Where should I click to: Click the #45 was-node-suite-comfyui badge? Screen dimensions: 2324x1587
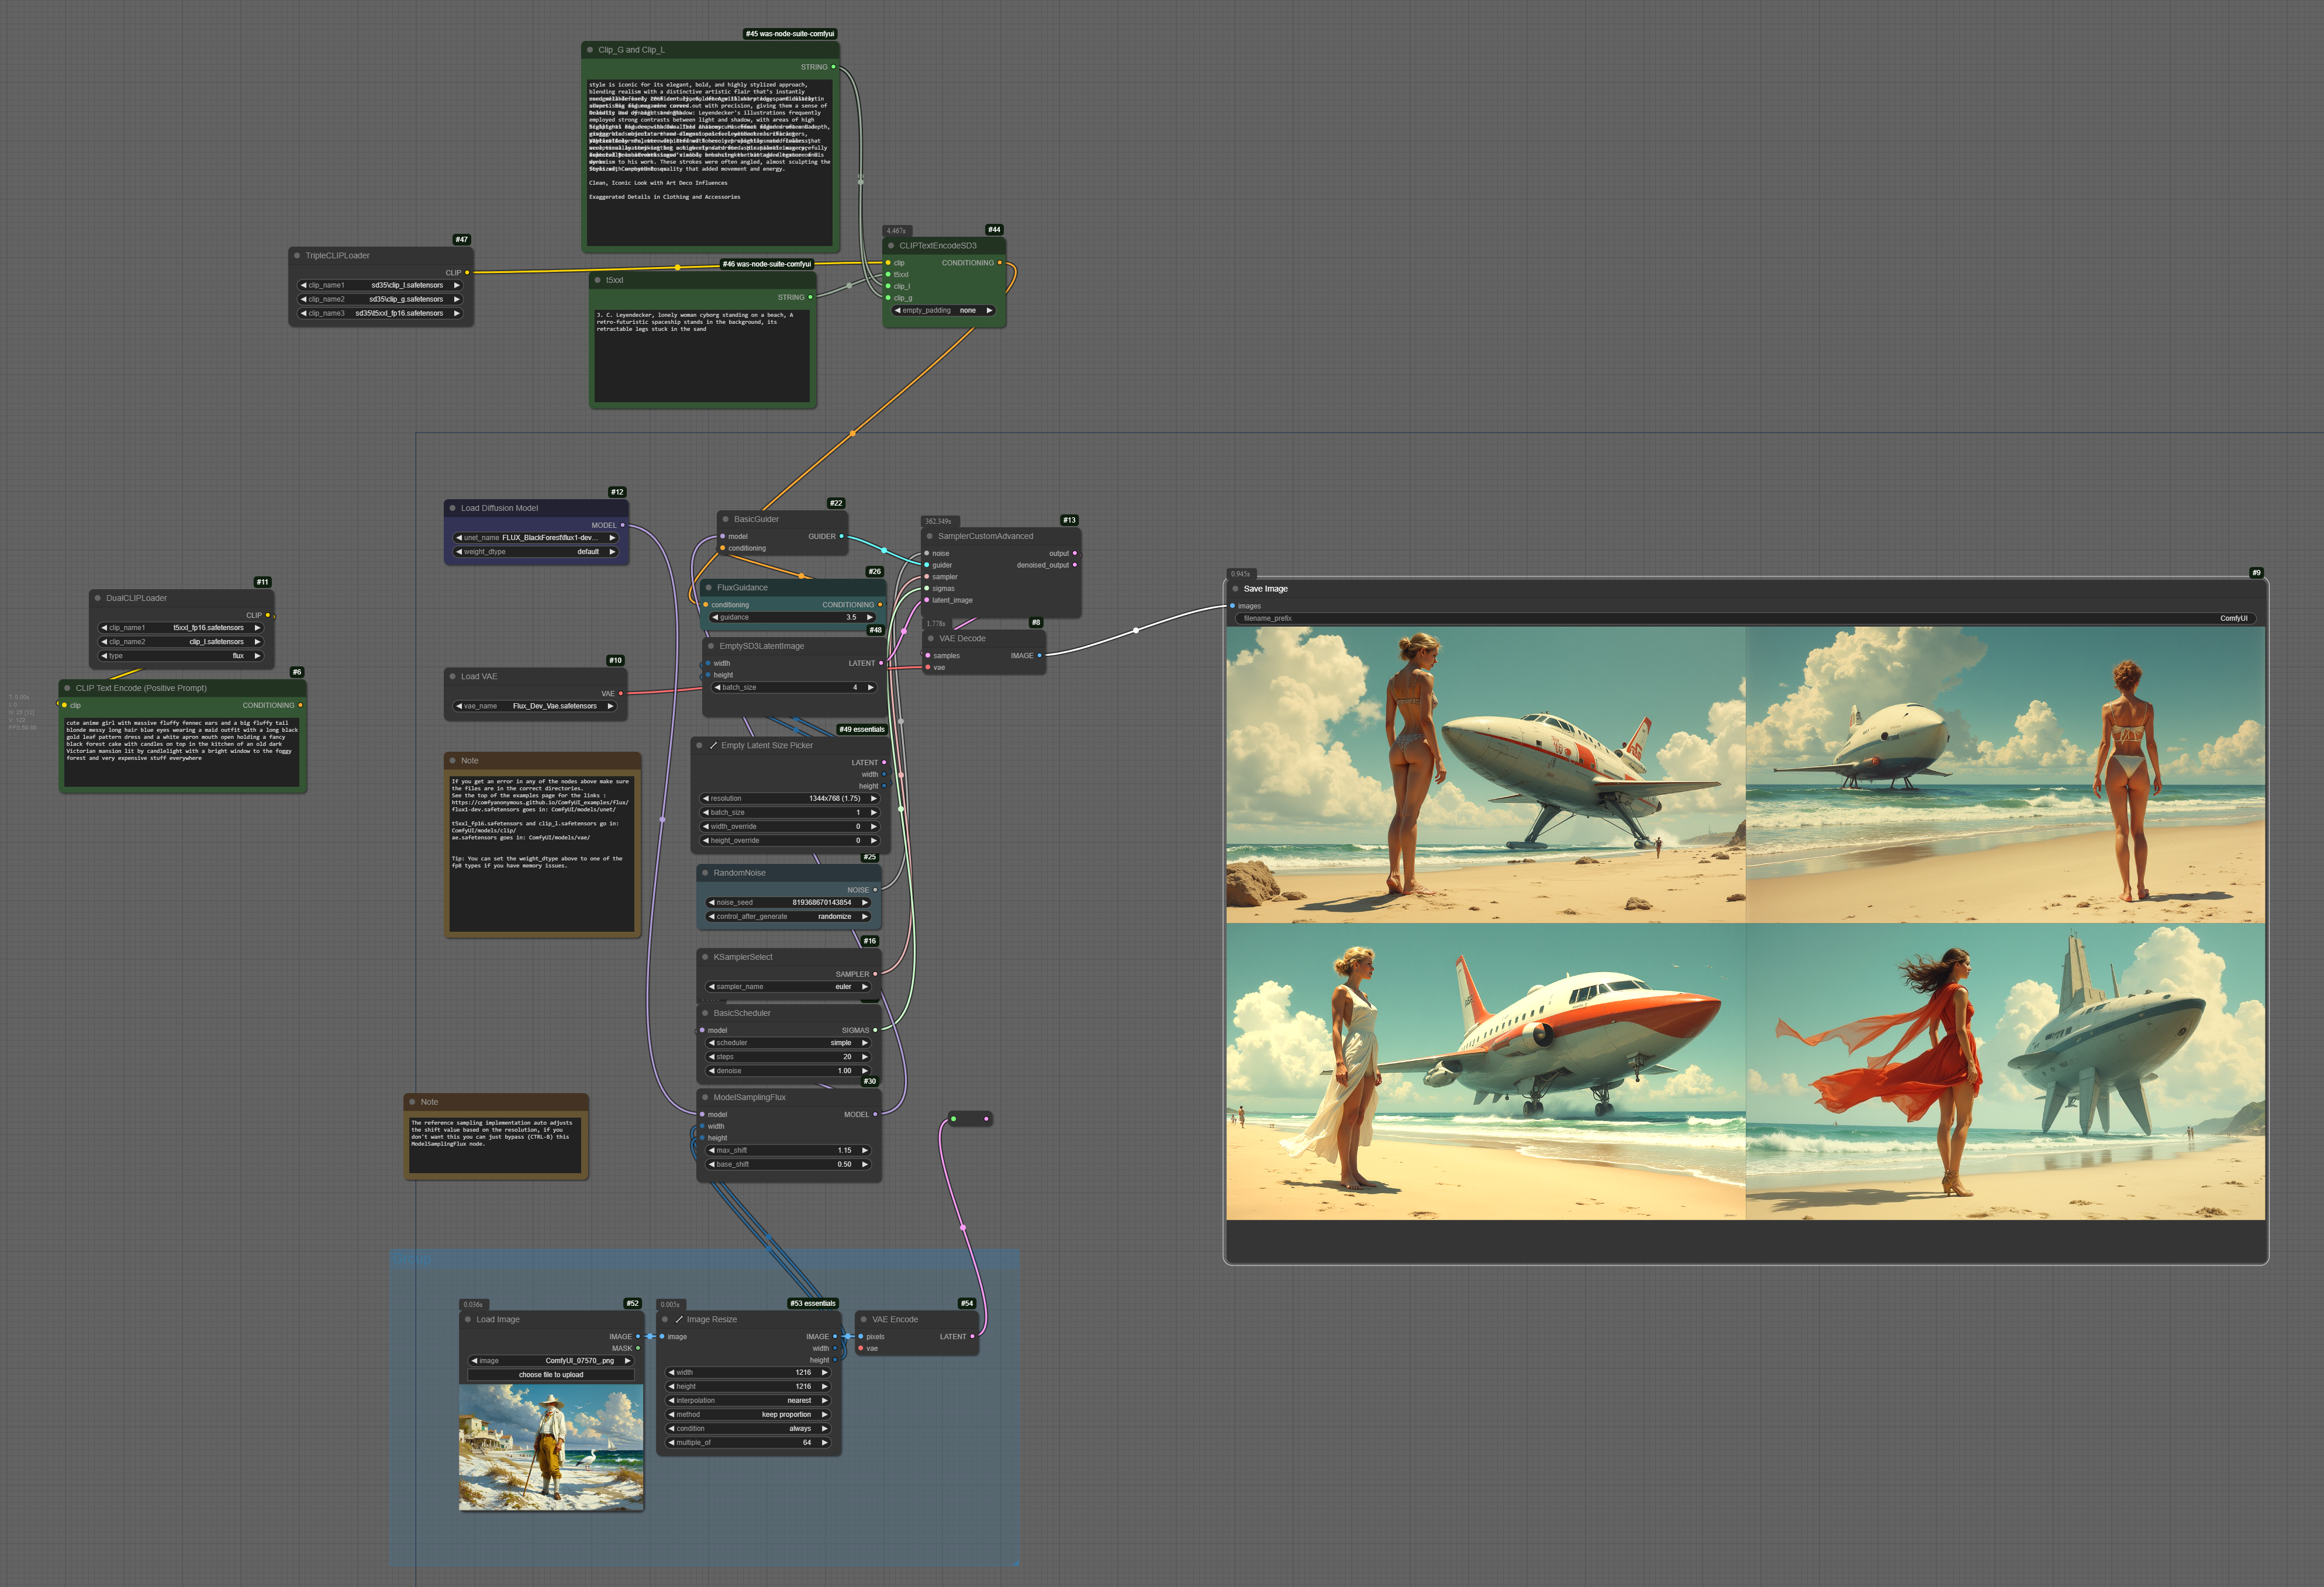tap(790, 34)
